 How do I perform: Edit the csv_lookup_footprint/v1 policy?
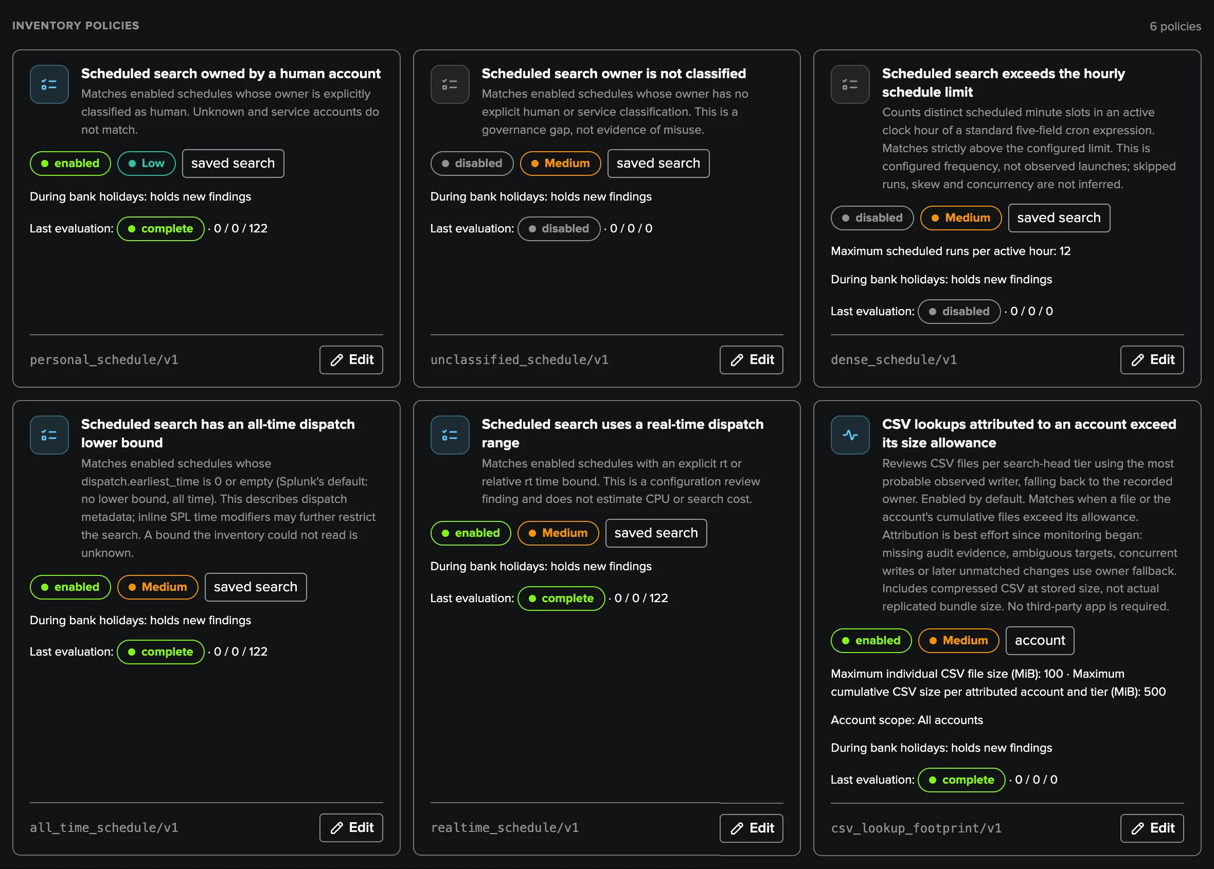(x=1152, y=828)
